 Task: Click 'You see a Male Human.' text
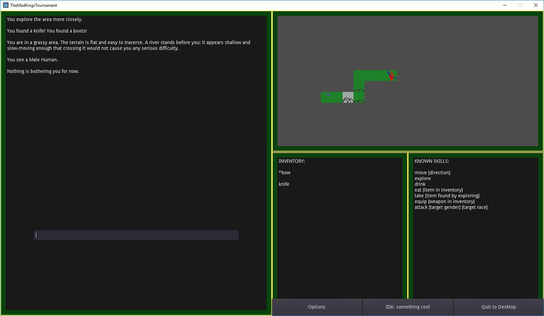click(x=33, y=60)
